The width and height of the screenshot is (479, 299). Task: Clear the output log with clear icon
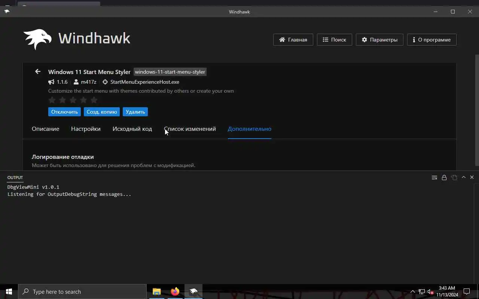point(434,178)
